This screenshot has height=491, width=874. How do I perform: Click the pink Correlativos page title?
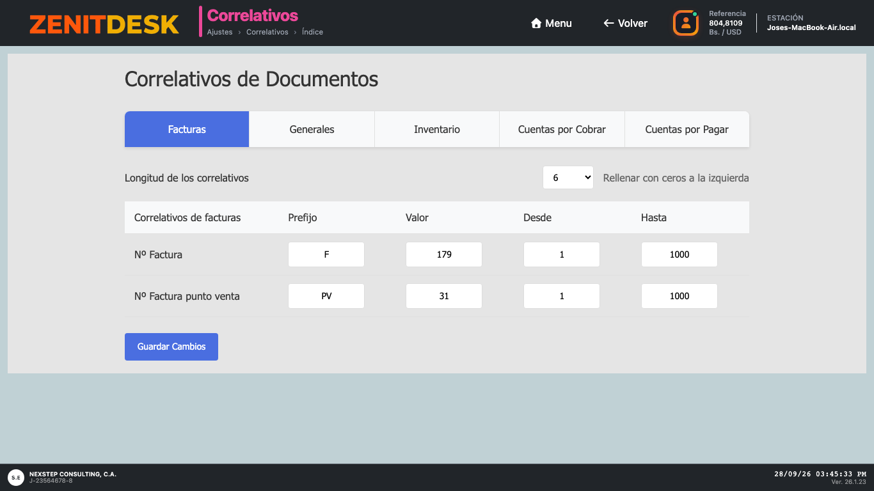(253, 15)
